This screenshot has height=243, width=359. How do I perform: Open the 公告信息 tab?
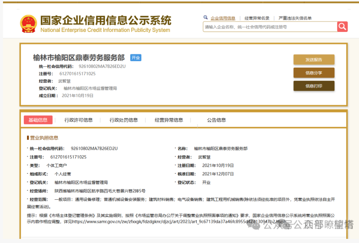pyautogui.click(x=216, y=120)
